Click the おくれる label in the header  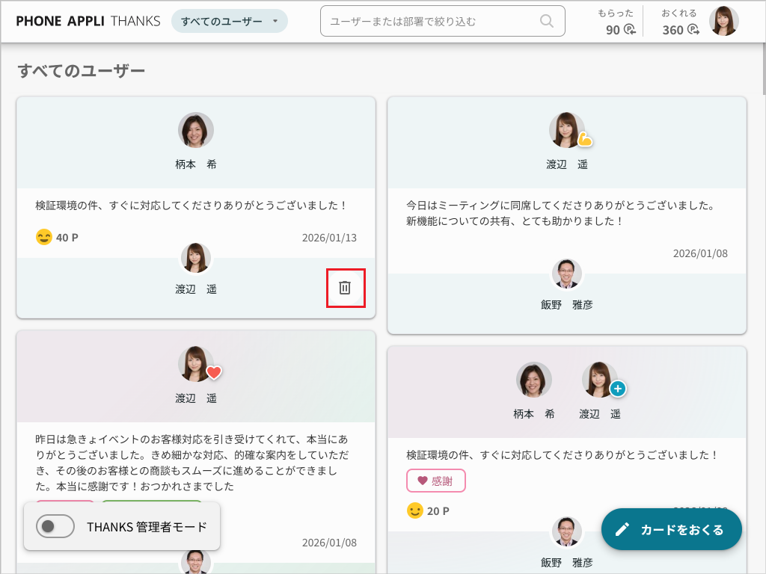click(x=679, y=13)
